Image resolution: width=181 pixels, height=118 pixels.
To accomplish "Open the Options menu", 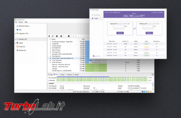I will 21,22.
